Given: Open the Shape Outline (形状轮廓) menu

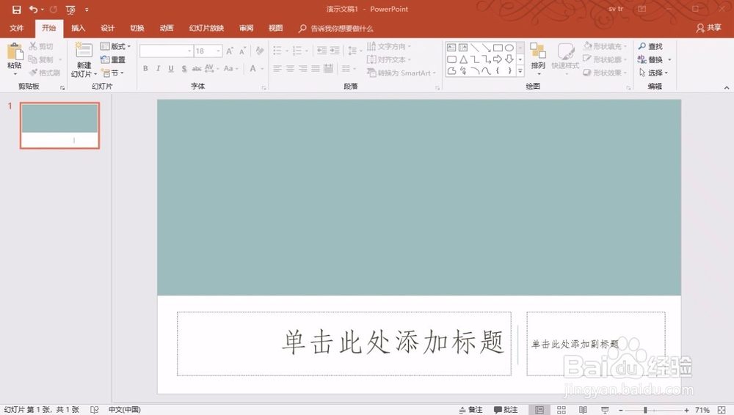Looking at the screenshot, I should (x=605, y=59).
